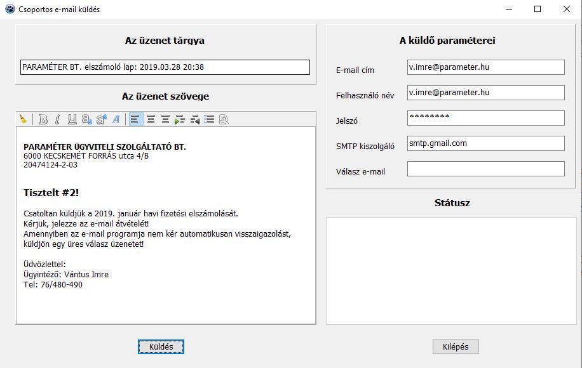Click "PARAMÉTER ÜGYVITELI SZOLGÁLTATÓ BT." line

pos(105,147)
